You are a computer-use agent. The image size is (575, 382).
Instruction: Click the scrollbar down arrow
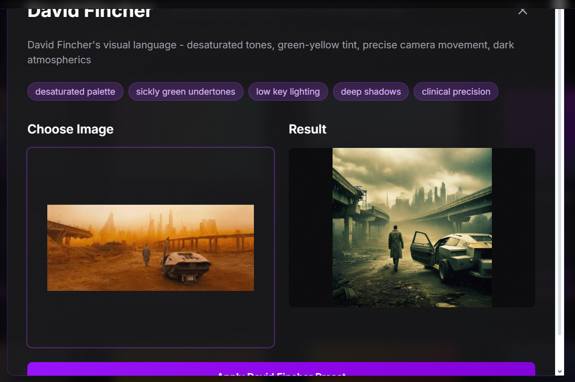[x=560, y=372]
